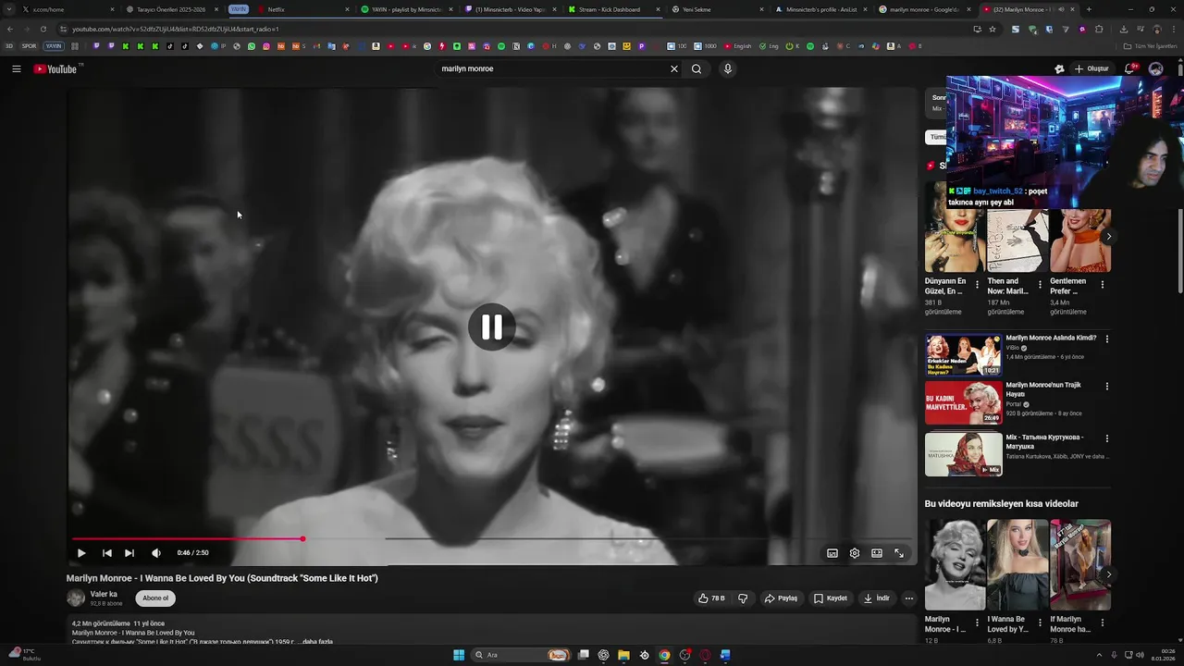The height and width of the screenshot is (666, 1184).
Task: Open the Татьяна Куртукова Матушка mix thumbnail
Action: [x=963, y=454]
